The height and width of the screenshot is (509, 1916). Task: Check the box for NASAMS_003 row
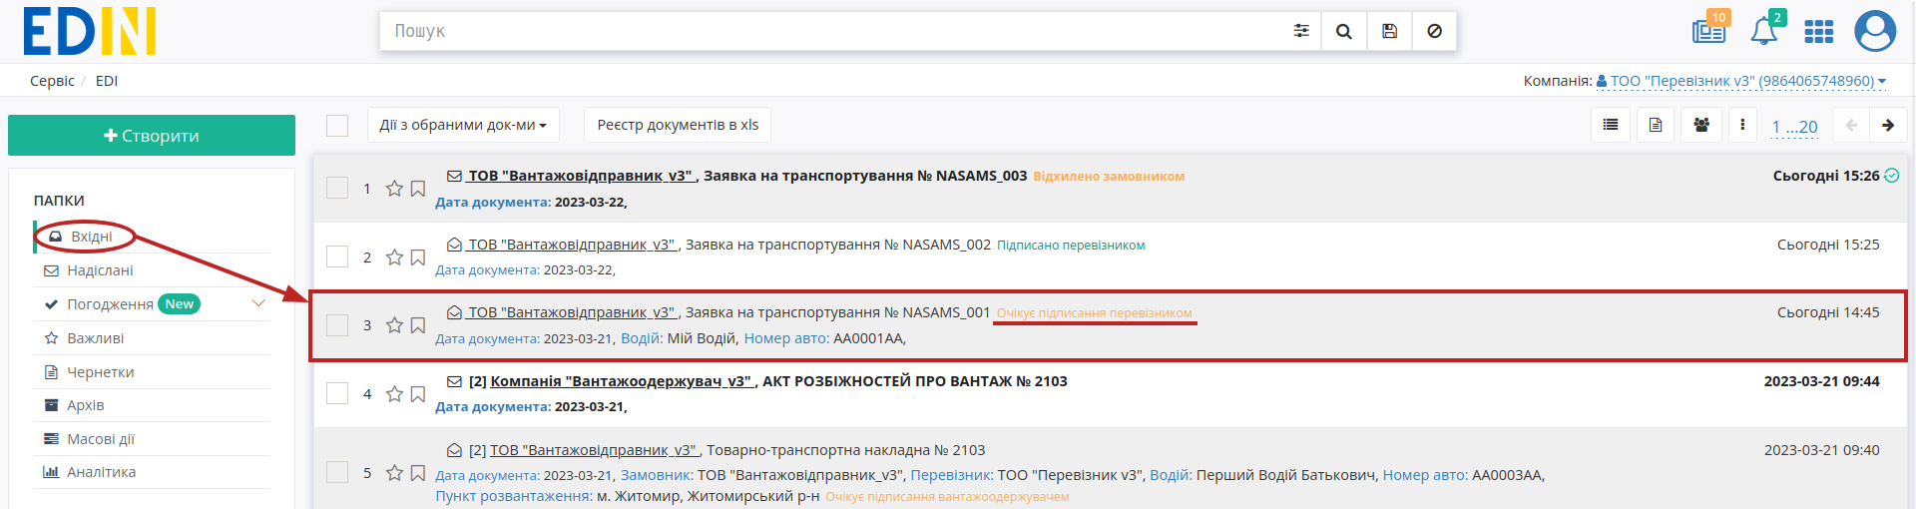coord(337,188)
